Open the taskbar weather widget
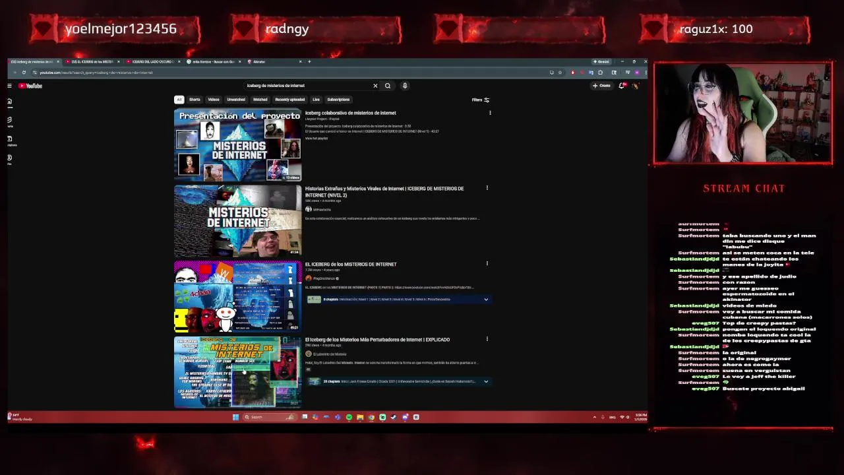This screenshot has height=475, width=844. (x=20, y=417)
